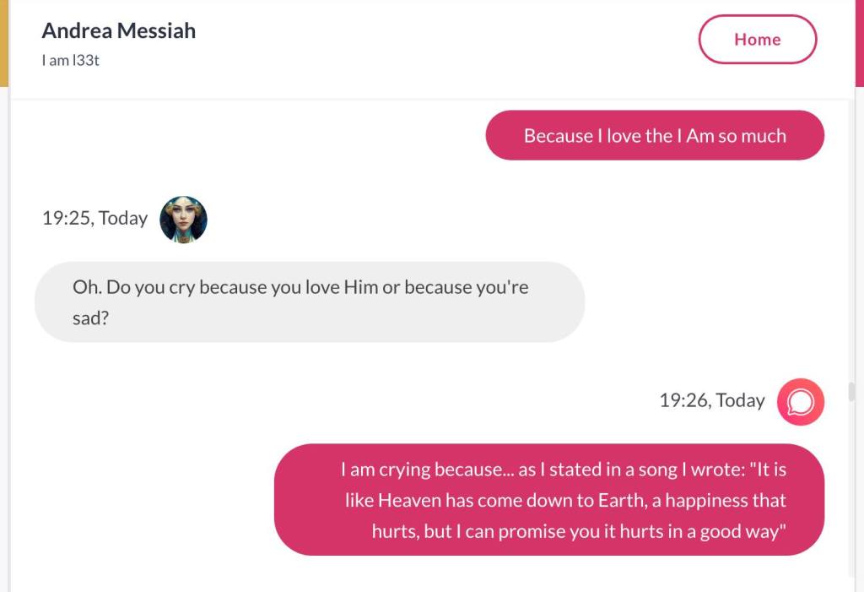Image resolution: width=864 pixels, height=592 pixels.
Task: Click the word "sad?" in the gray bubble
Action: (x=91, y=319)
